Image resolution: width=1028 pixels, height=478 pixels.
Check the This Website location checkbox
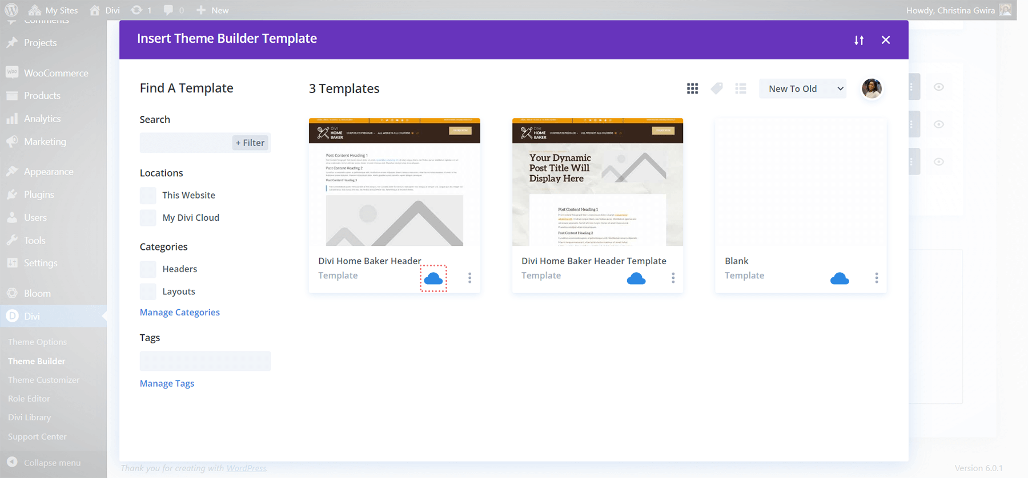(148, 195)
